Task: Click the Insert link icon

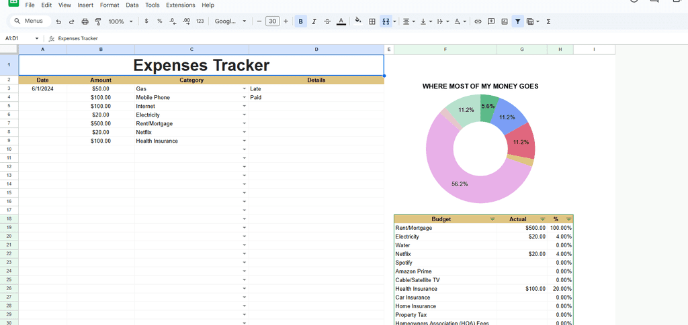Action: point(478,21)
